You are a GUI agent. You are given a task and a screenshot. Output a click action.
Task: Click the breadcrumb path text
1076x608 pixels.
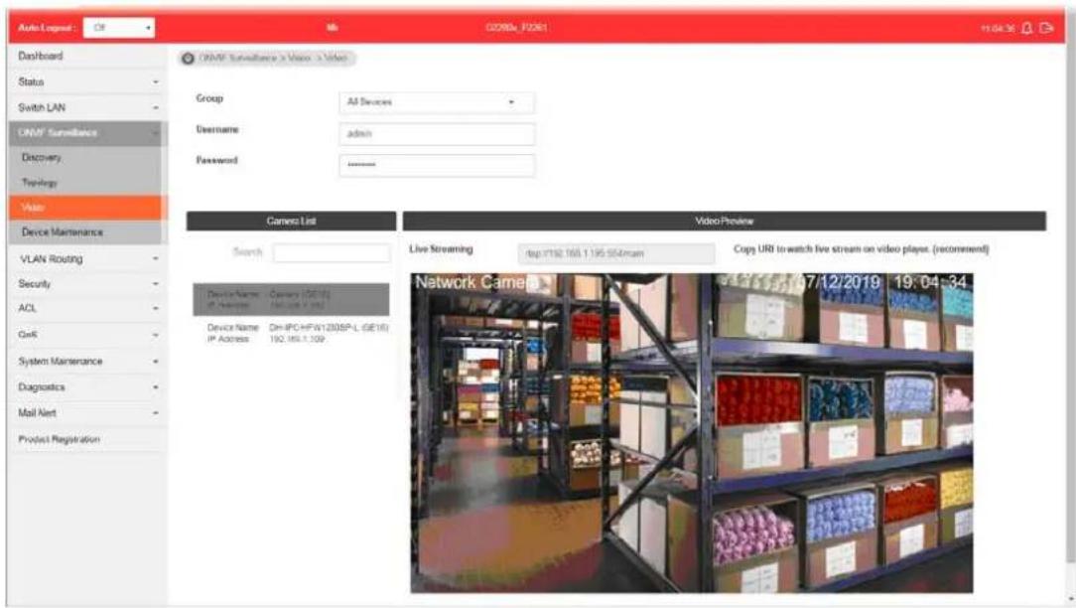coord(273,59)
